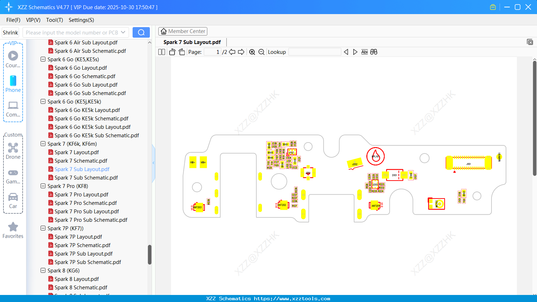Rotate the layout page counterclockwise

(172, 52)
